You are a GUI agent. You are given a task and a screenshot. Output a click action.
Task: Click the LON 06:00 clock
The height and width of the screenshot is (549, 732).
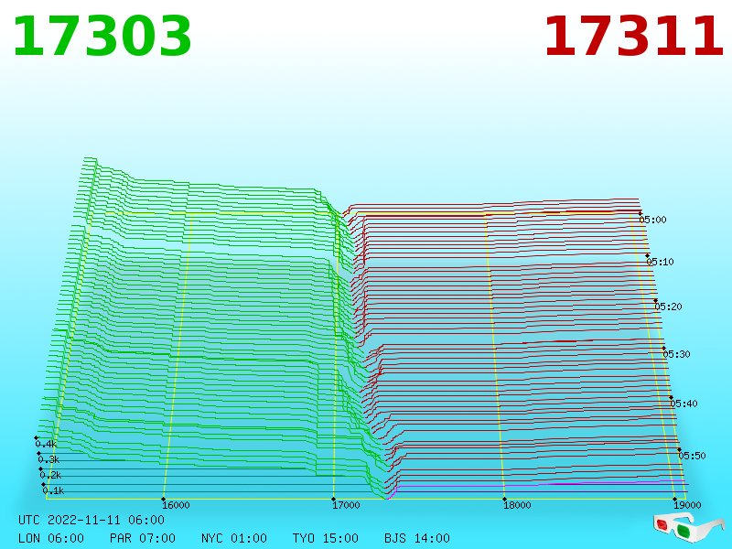[51, 538]
